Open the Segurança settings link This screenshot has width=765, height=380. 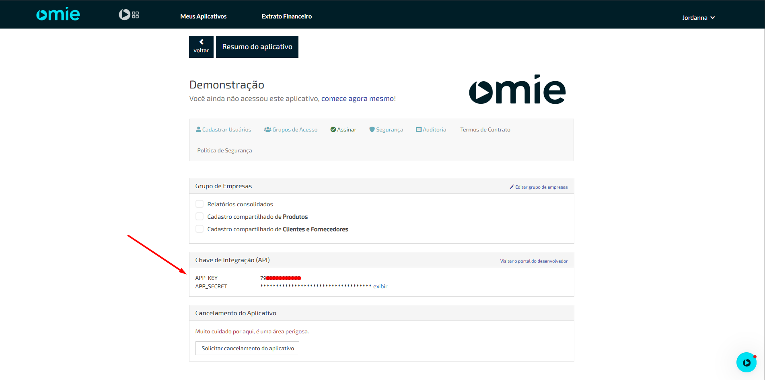tap(390, 129)
